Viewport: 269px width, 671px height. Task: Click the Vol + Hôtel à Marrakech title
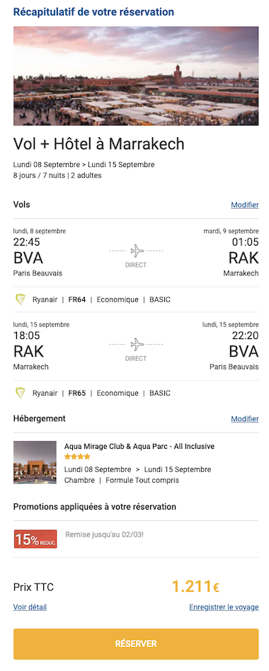(x=99, y=144)
